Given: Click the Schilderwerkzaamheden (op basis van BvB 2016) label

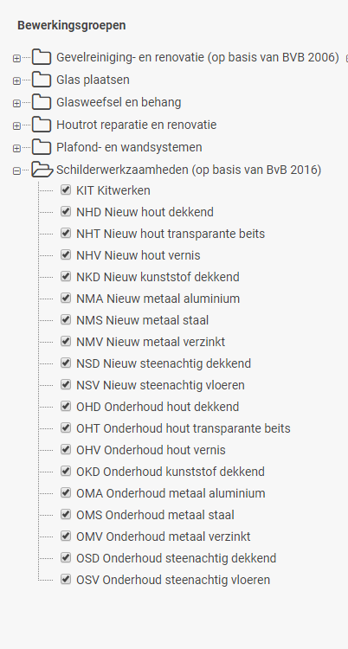Looking at the screenshot, I should click(189, 170).
